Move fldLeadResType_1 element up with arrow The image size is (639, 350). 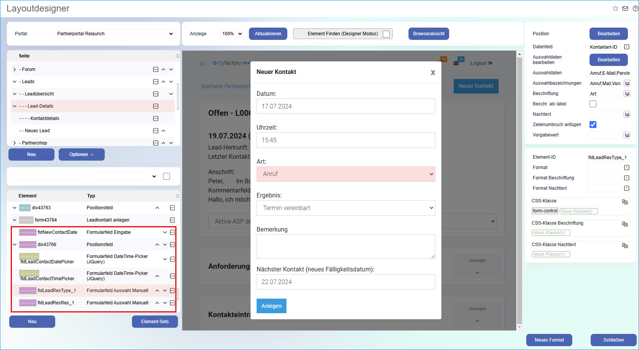point(157,291)
